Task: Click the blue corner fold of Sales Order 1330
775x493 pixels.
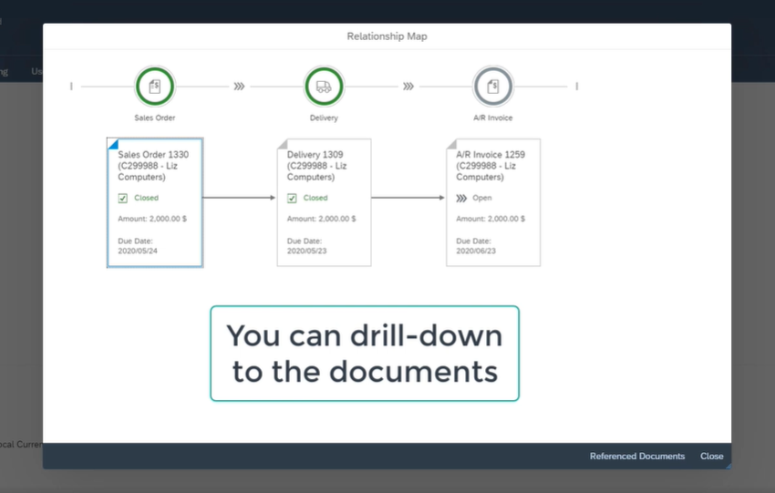Action: 112,144
